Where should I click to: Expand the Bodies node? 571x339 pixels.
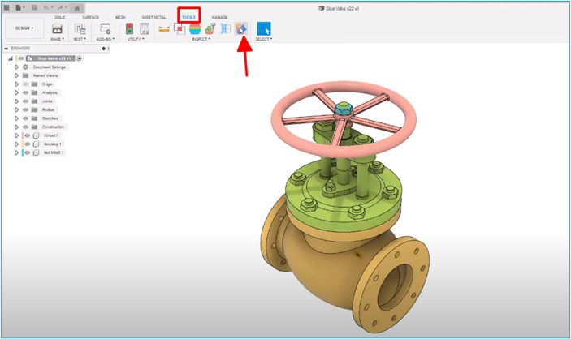pos(16,109)
